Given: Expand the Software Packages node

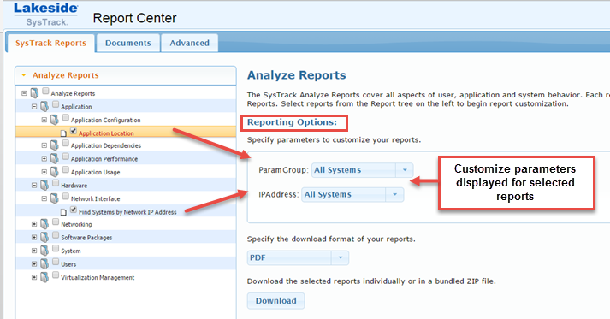Looking at the screenshot, I should click(x=34, y=237).
